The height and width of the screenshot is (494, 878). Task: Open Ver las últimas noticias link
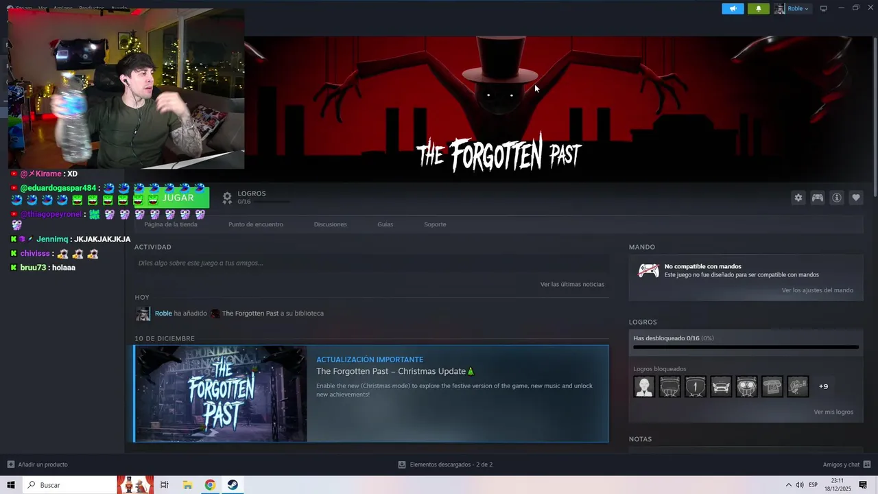point(572,284)
